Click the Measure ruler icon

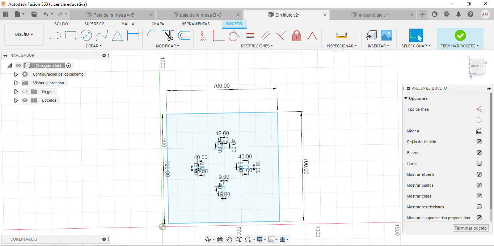pyautogui.click(x=341, y=35)
